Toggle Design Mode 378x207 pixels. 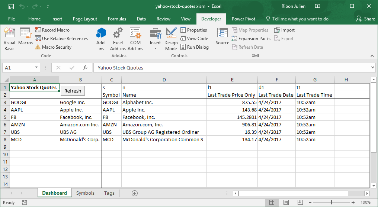click(x=171, y=39)
